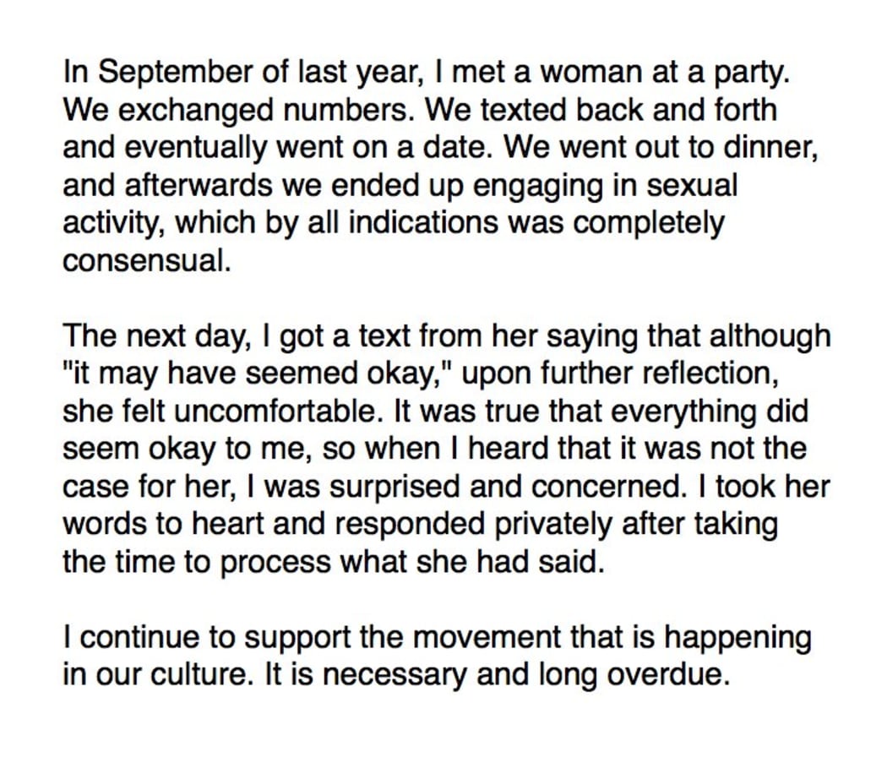887x774 pixels.
Task: Click the word "consensual" ending first paragraph
Action: tap(143, 261)
